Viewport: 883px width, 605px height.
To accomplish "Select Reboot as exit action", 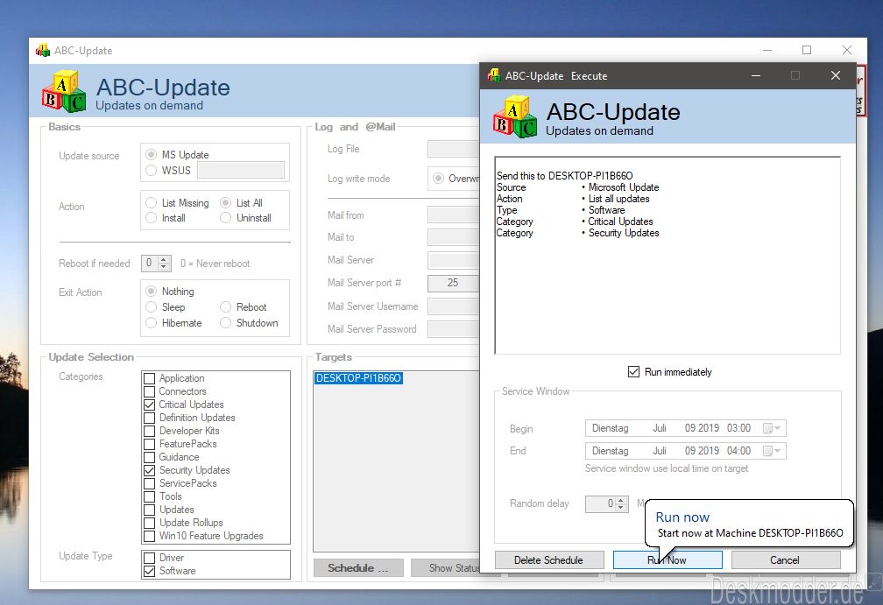I will point(225,306).
